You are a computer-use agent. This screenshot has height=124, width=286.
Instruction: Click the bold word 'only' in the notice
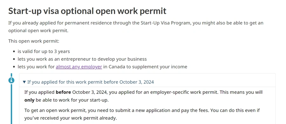click(x=29, y=100)
